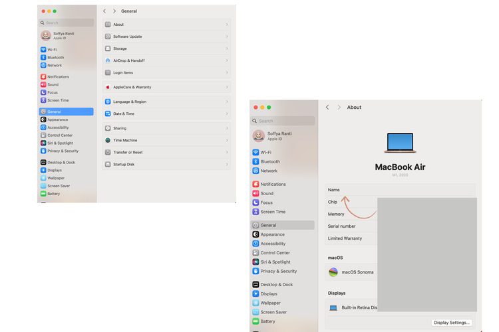Click the Time Machine icon

coord(107,140)
